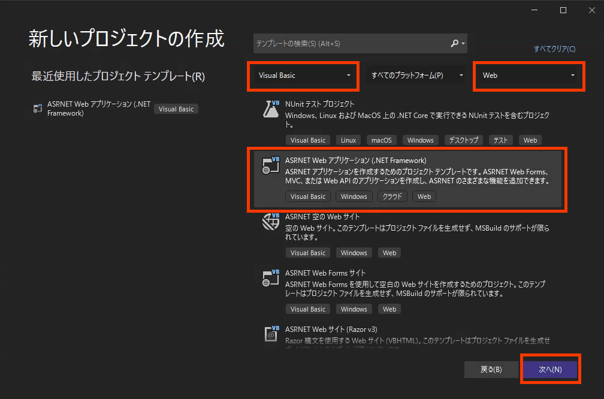Close the new project dialog
The width and height of the screenshot is (604, 399).
pos(592,10)
